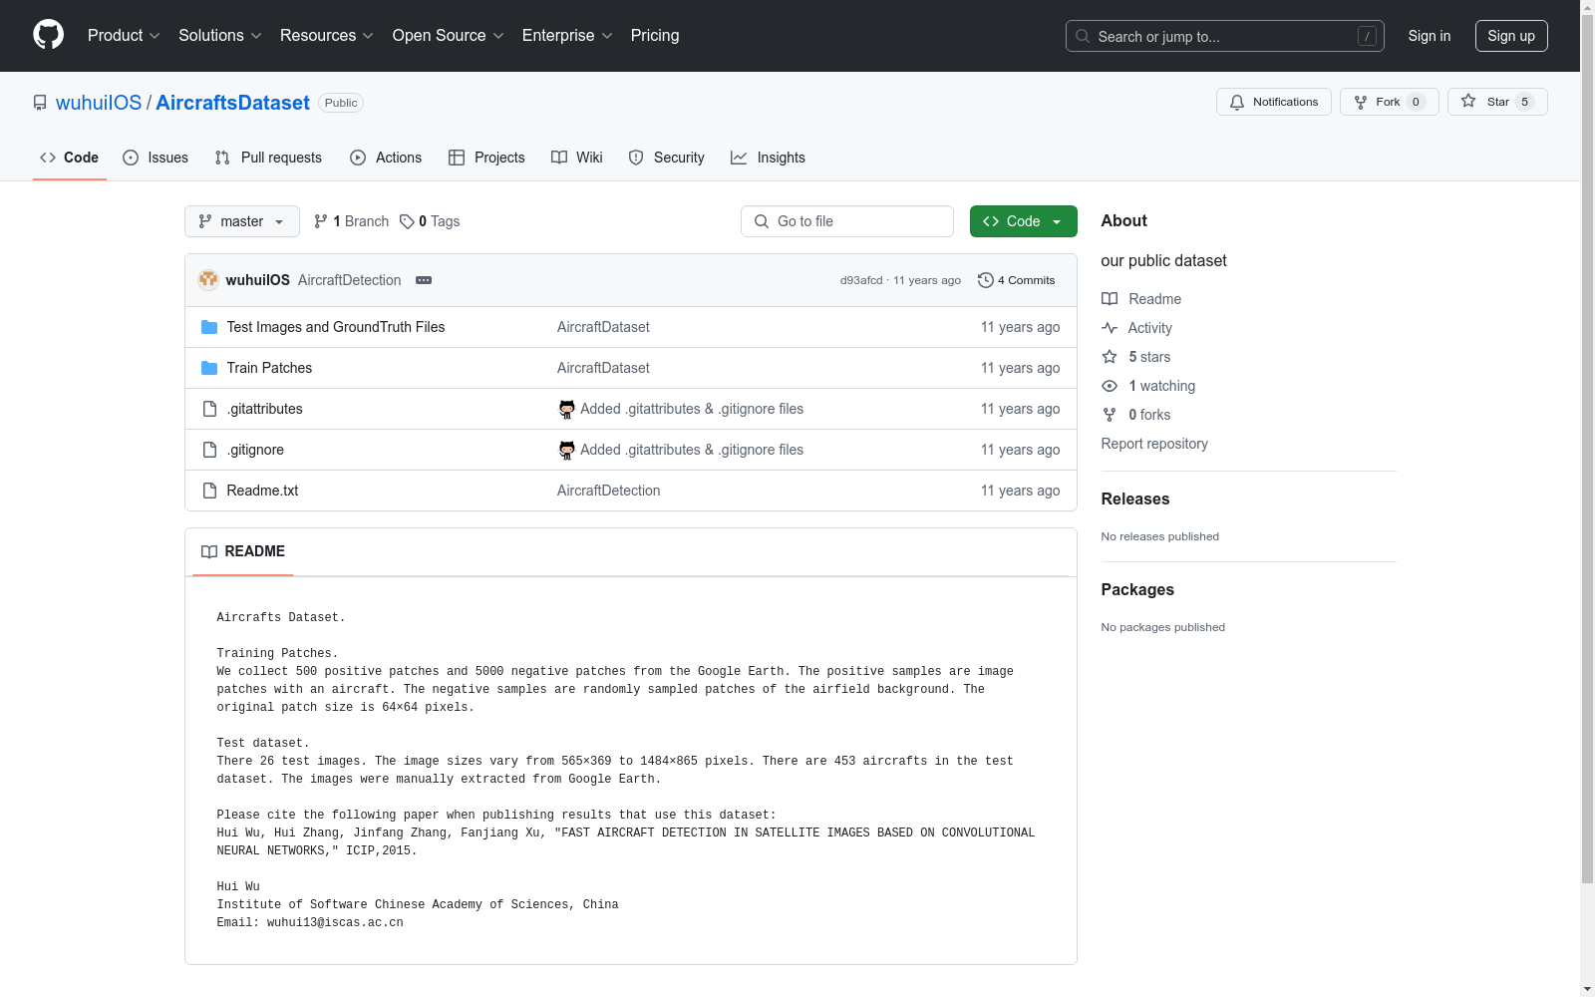Click the octocat avatar in .gitattributes row
1595x997 pixels.
click(566, 409)
